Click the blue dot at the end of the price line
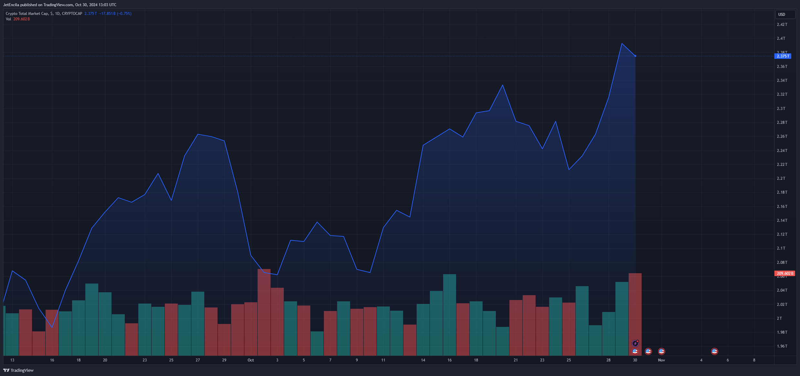The width and height of the screenshot is (800, 376). pyautogui.click(x=635, y=56)
